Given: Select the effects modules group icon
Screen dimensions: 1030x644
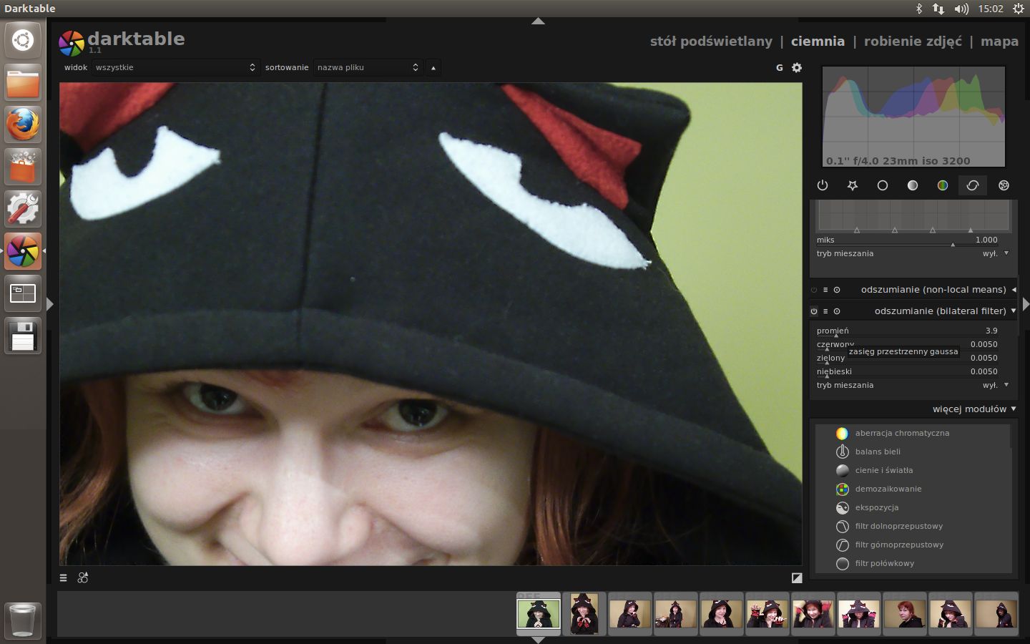Looking at the screenshot, I should pos(1004,185).
